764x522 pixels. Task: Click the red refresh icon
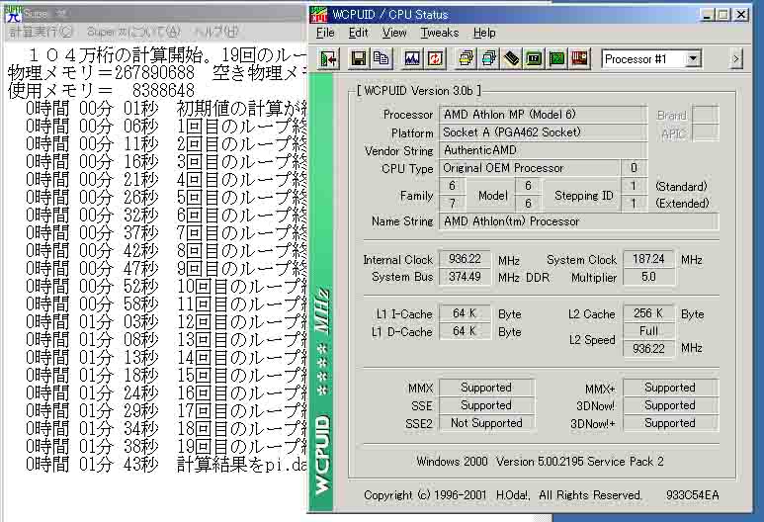coord(435,59)
